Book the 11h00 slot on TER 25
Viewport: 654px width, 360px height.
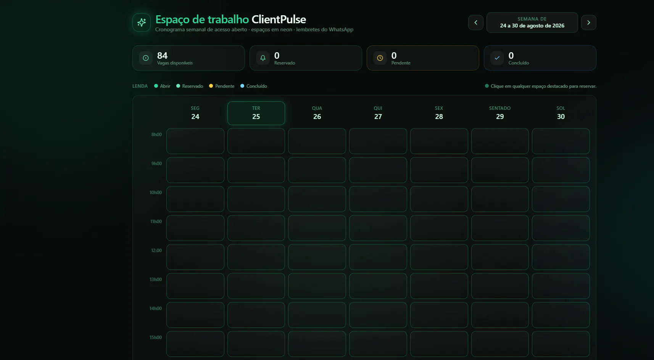pyautogui.click(x=256, y=228)
